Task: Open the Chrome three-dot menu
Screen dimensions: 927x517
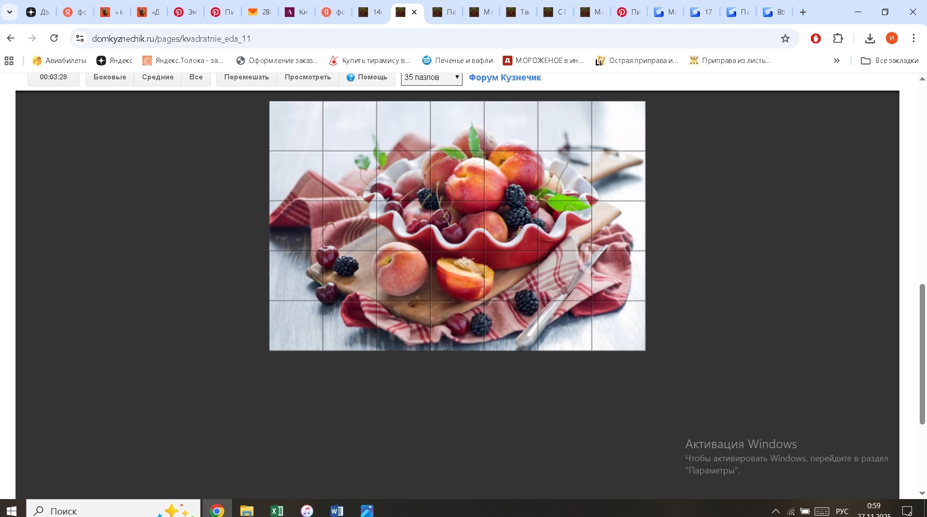Action: tap(913, 38)
